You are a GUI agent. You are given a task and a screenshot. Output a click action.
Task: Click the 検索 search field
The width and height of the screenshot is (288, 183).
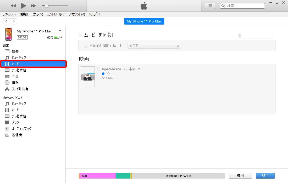[x=242, y=6]
